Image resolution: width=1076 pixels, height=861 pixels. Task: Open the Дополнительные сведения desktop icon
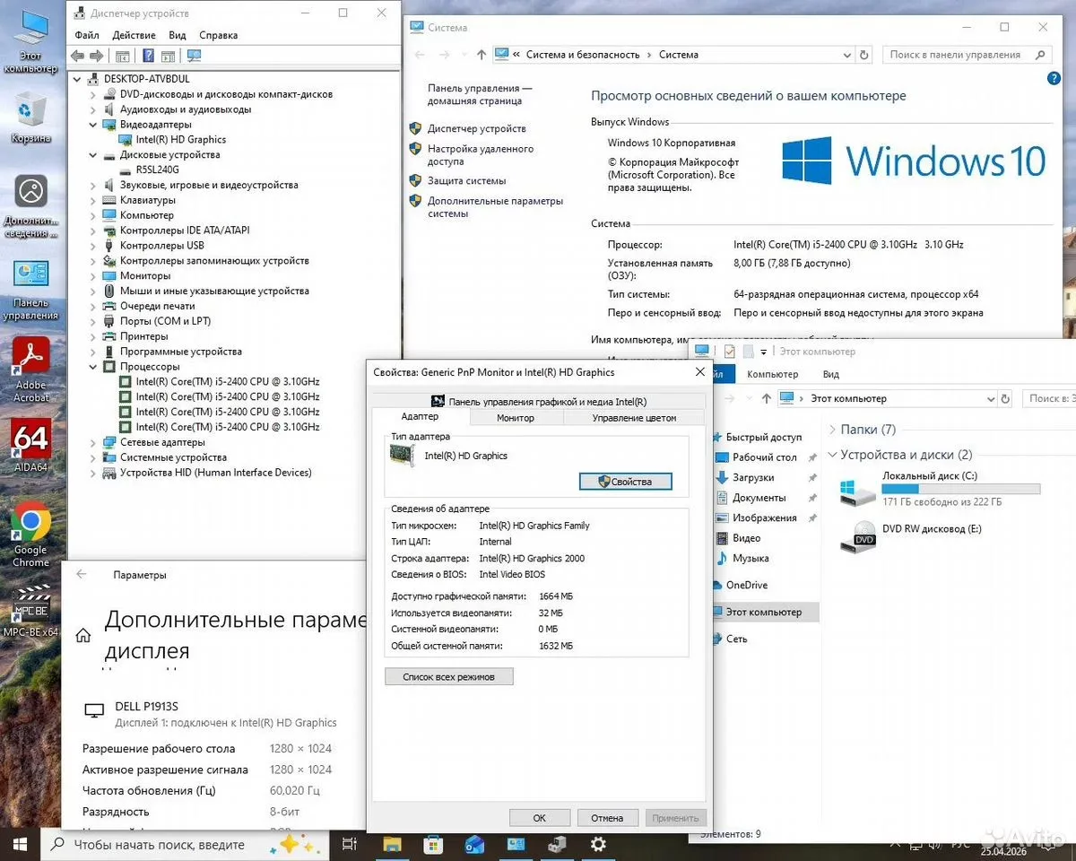pyautogui.click(x=30, y=206)
